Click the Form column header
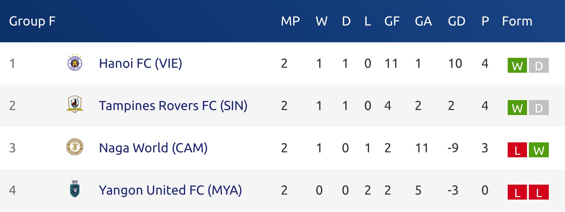The image size is (565, 212). coord(517,21)
